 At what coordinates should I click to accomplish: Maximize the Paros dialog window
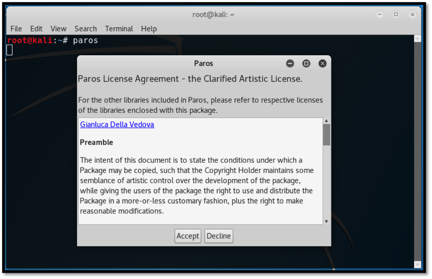point(306,63)
